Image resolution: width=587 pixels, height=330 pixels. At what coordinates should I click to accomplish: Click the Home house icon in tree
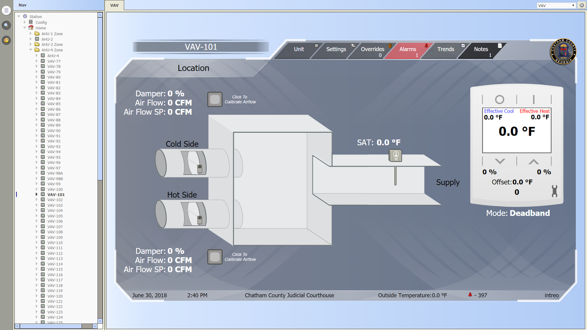(x=31, y=28)
